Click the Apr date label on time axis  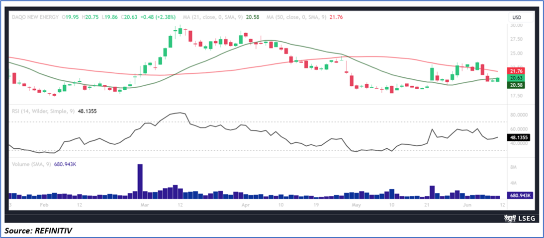pos(245,205)
